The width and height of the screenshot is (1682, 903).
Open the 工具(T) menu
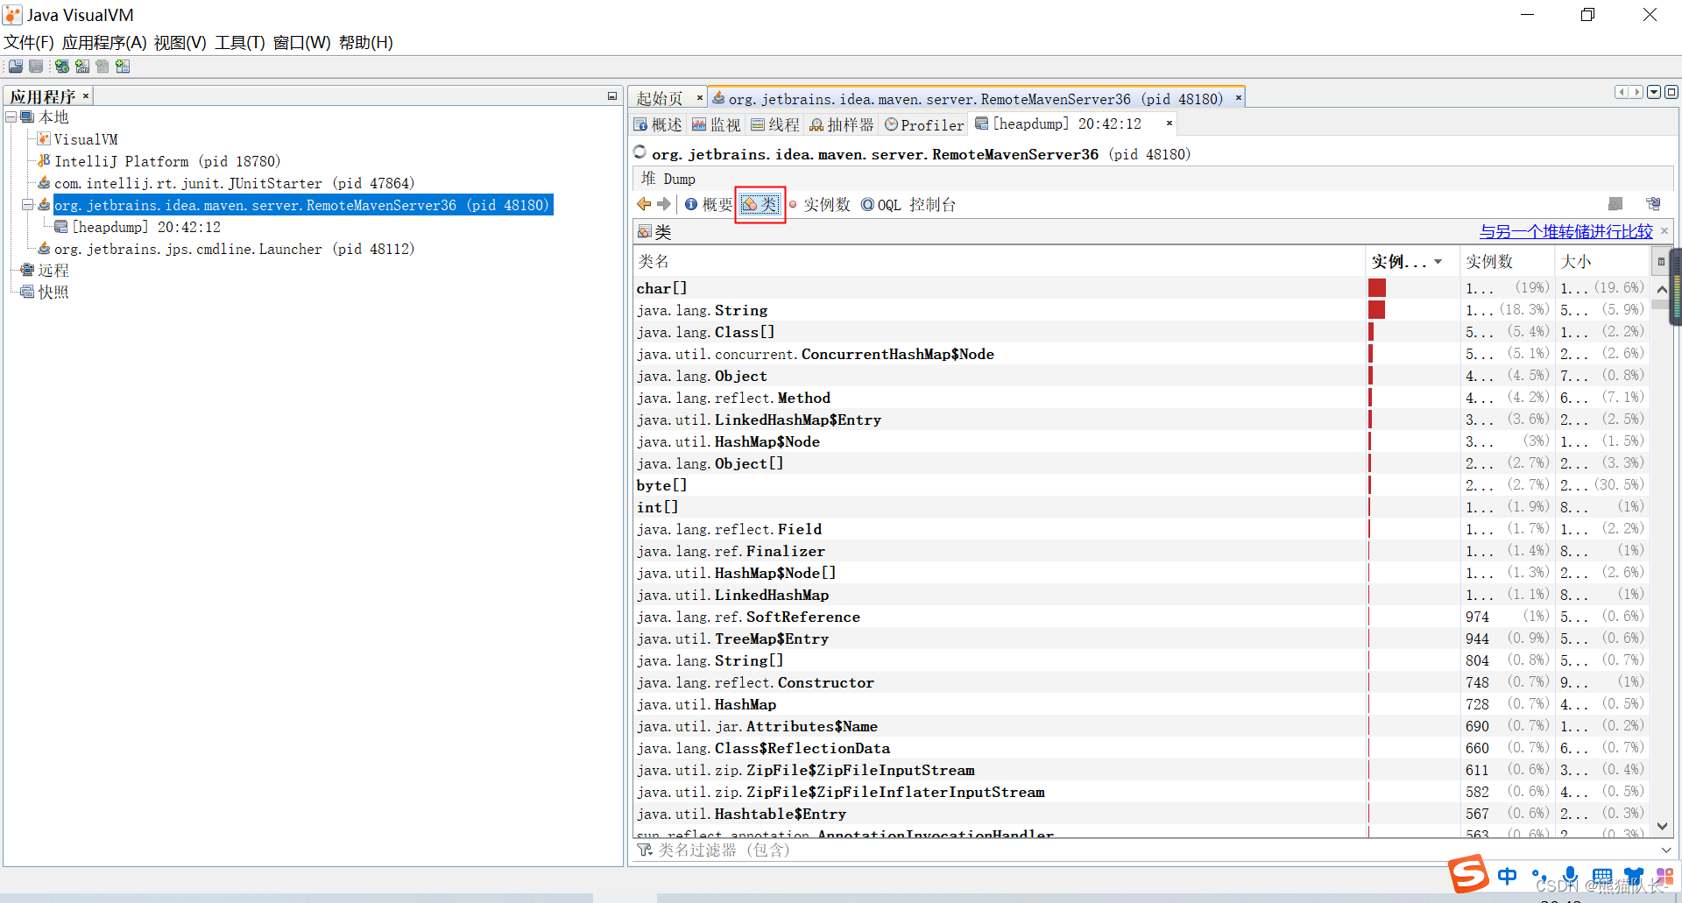(x=239, y=42)
